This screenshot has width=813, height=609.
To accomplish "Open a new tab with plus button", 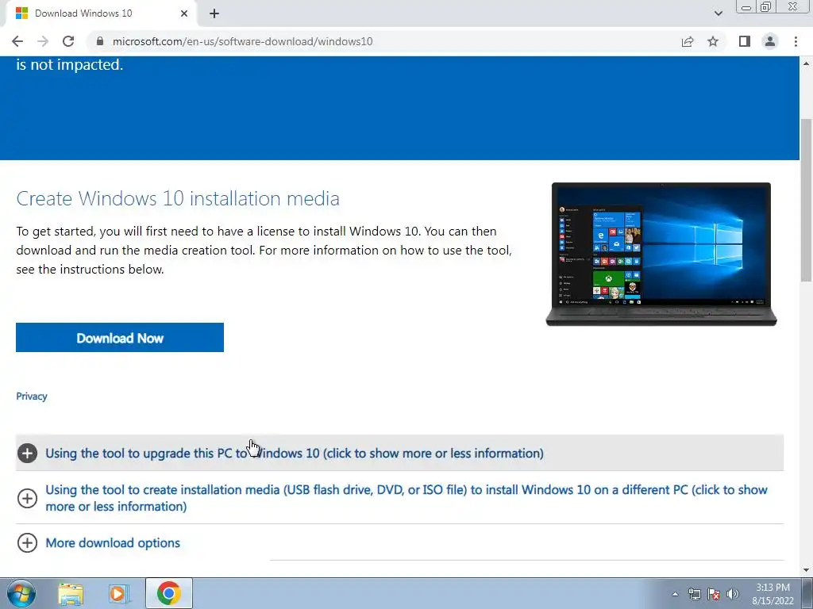I will pyautogui.click(x=214, y=13).
